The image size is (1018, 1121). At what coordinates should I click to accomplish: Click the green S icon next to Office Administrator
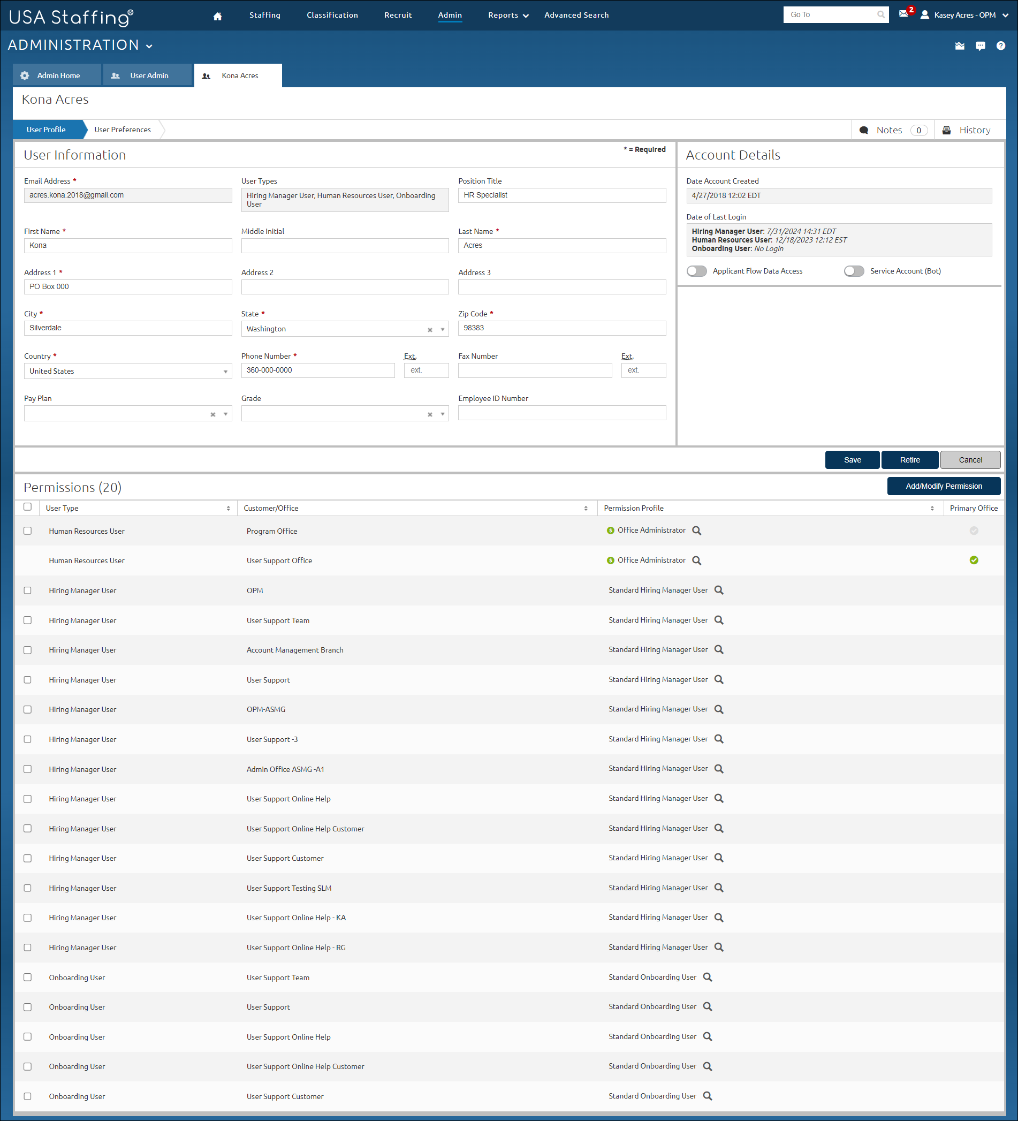611,531
